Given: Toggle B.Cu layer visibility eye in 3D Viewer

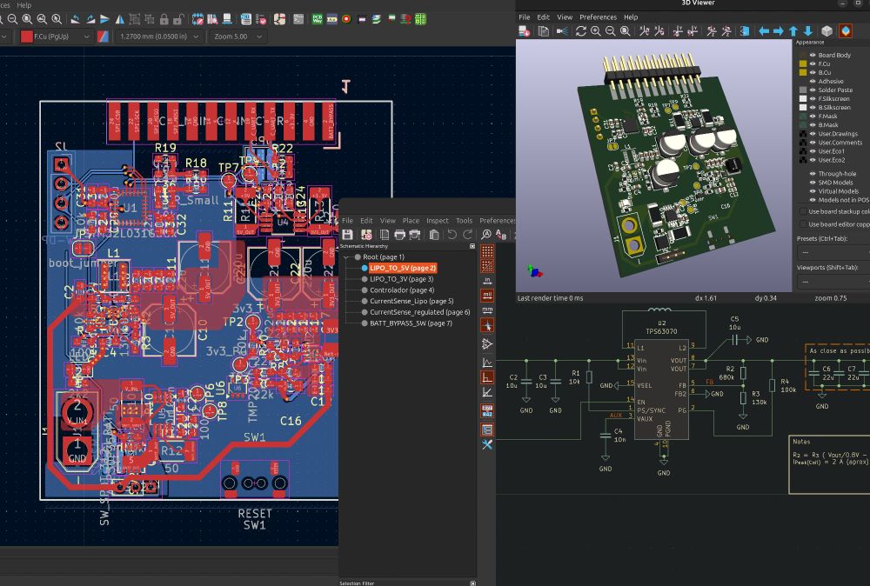Looking at the screenshot, I should pyautogui.click(x=813, y=73).
